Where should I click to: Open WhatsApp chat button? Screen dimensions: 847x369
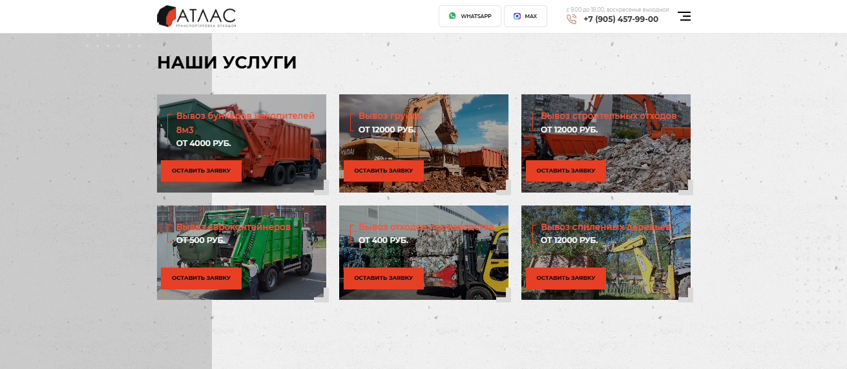[470, 16]
